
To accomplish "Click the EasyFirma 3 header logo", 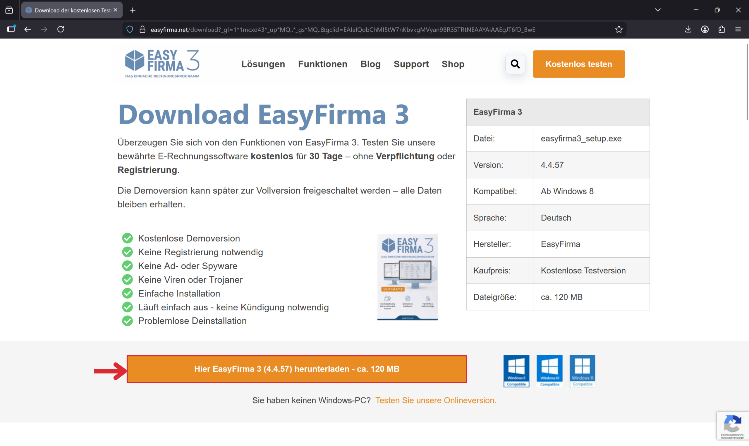I will coord(162,64).
